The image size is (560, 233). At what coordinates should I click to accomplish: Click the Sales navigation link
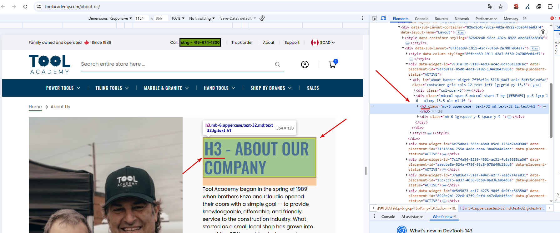coord(313,88)
